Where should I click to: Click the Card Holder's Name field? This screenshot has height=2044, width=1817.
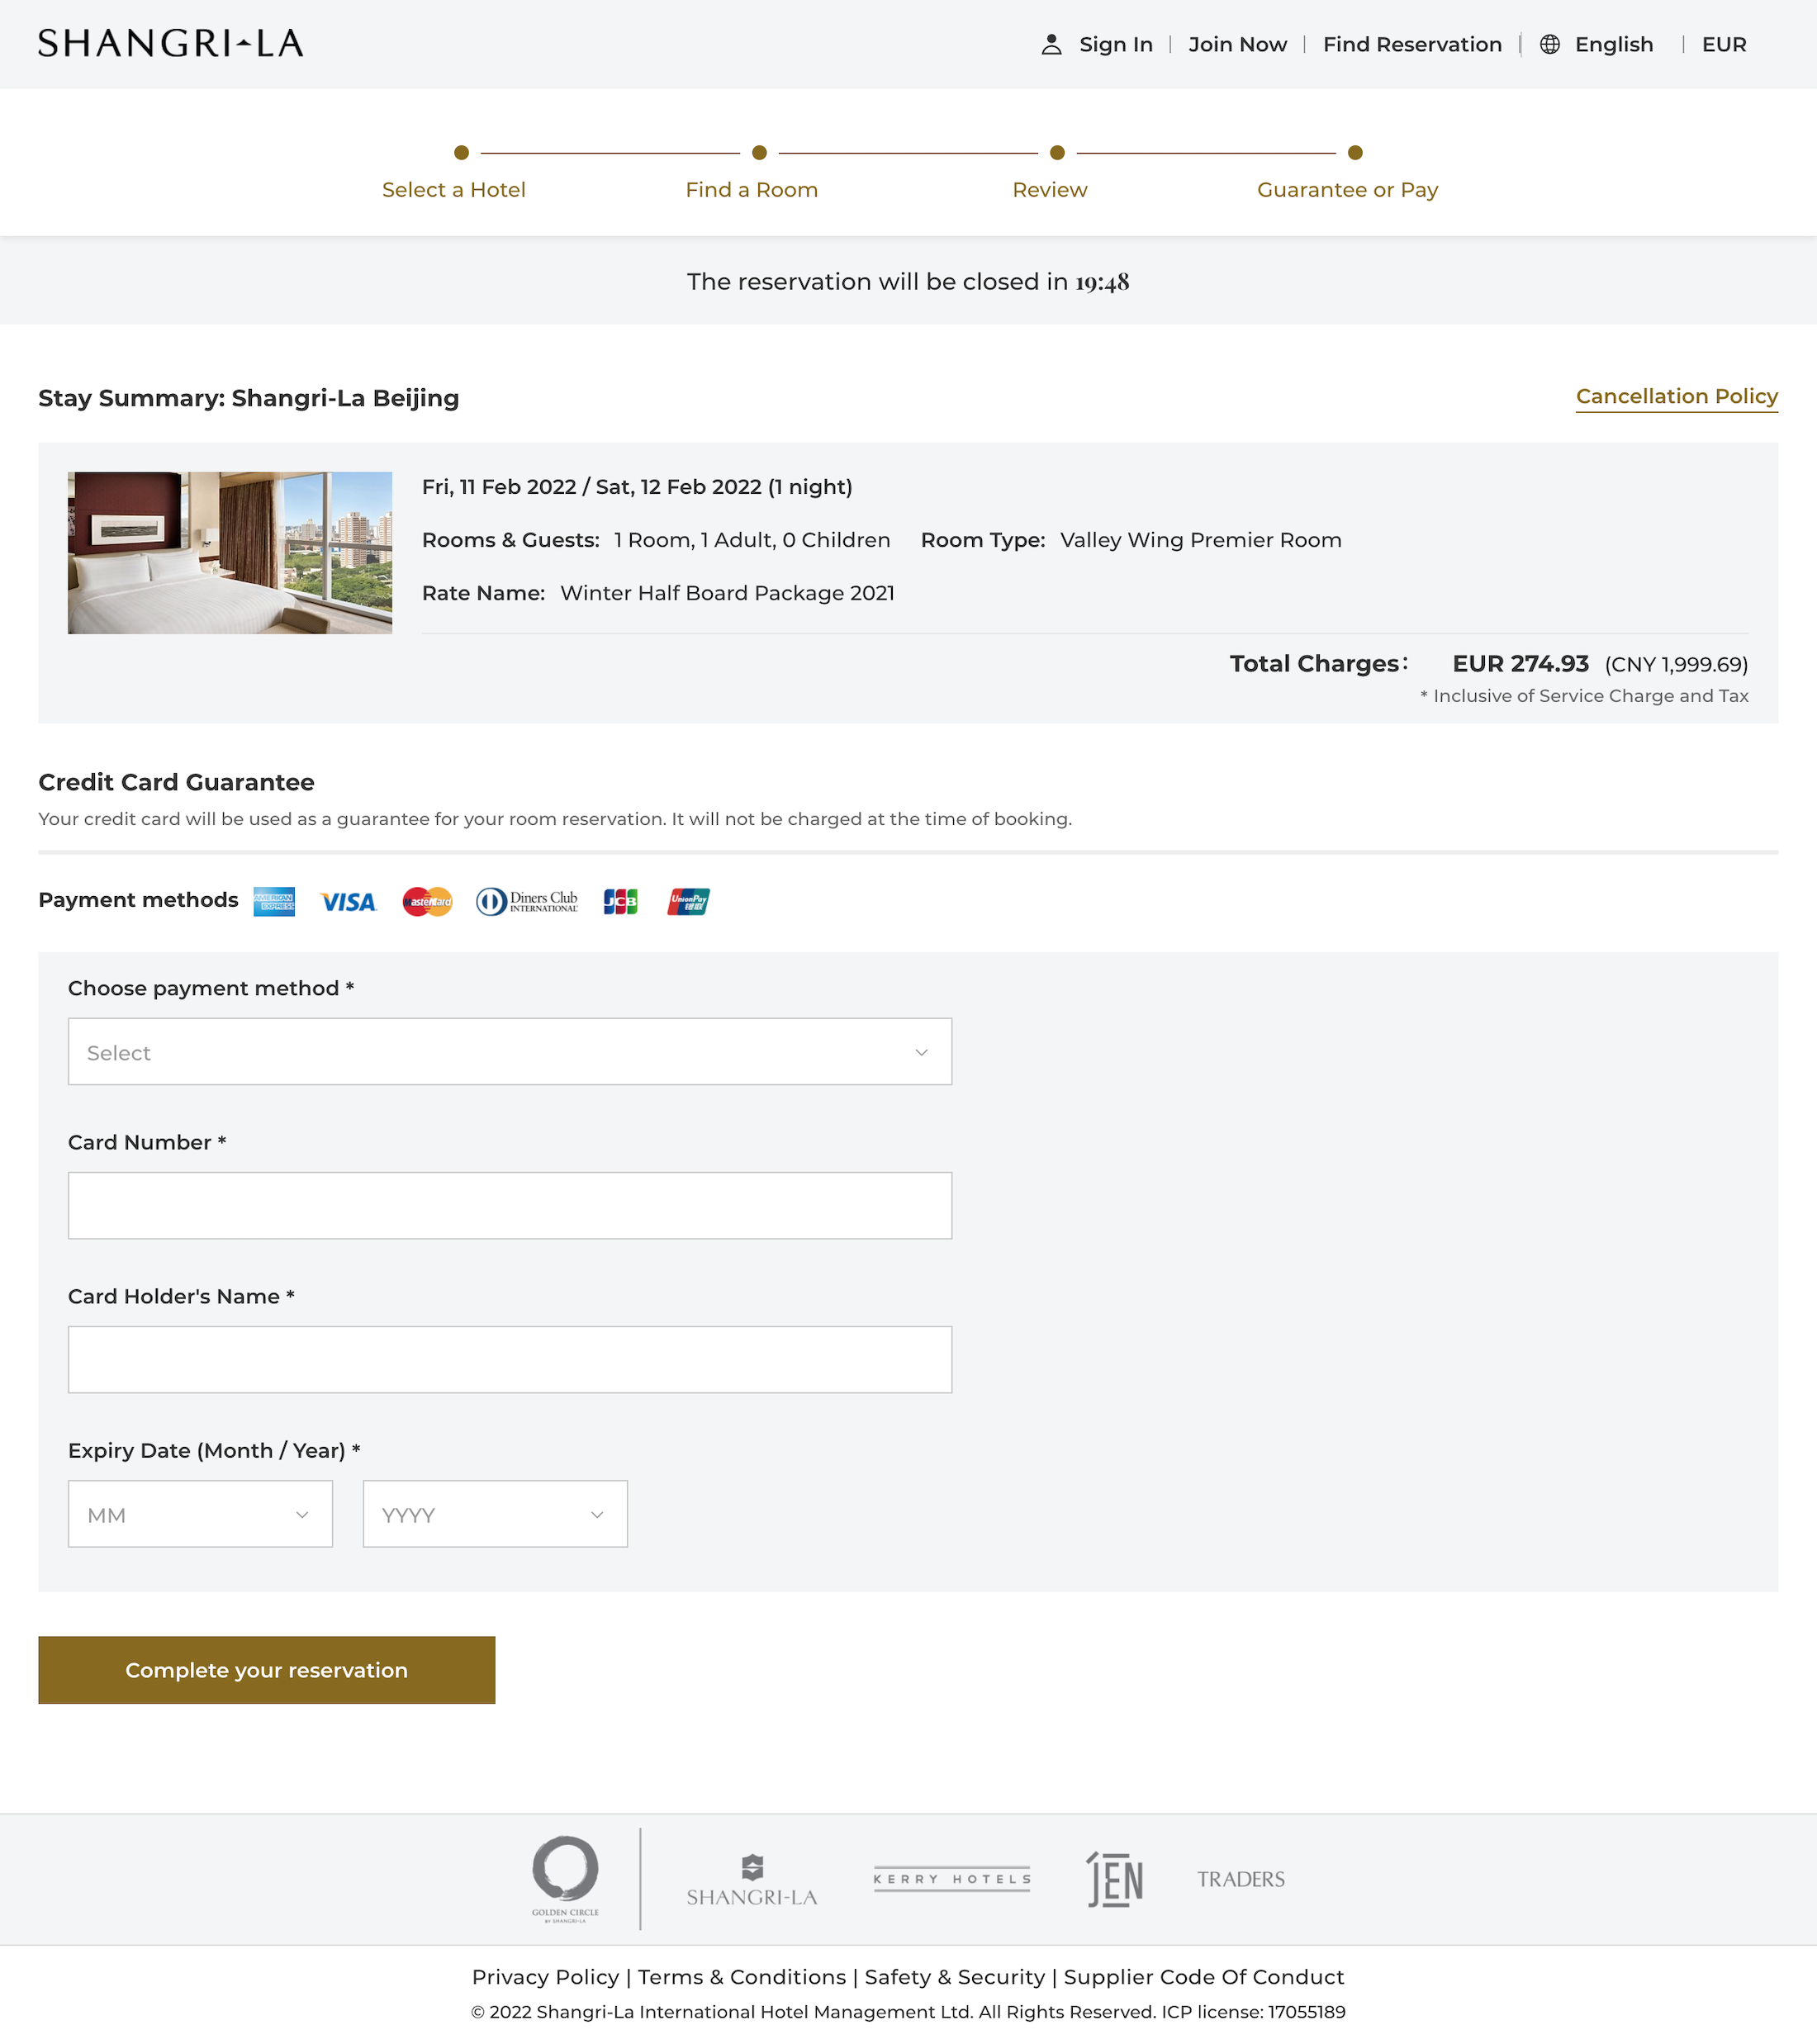510,1360
